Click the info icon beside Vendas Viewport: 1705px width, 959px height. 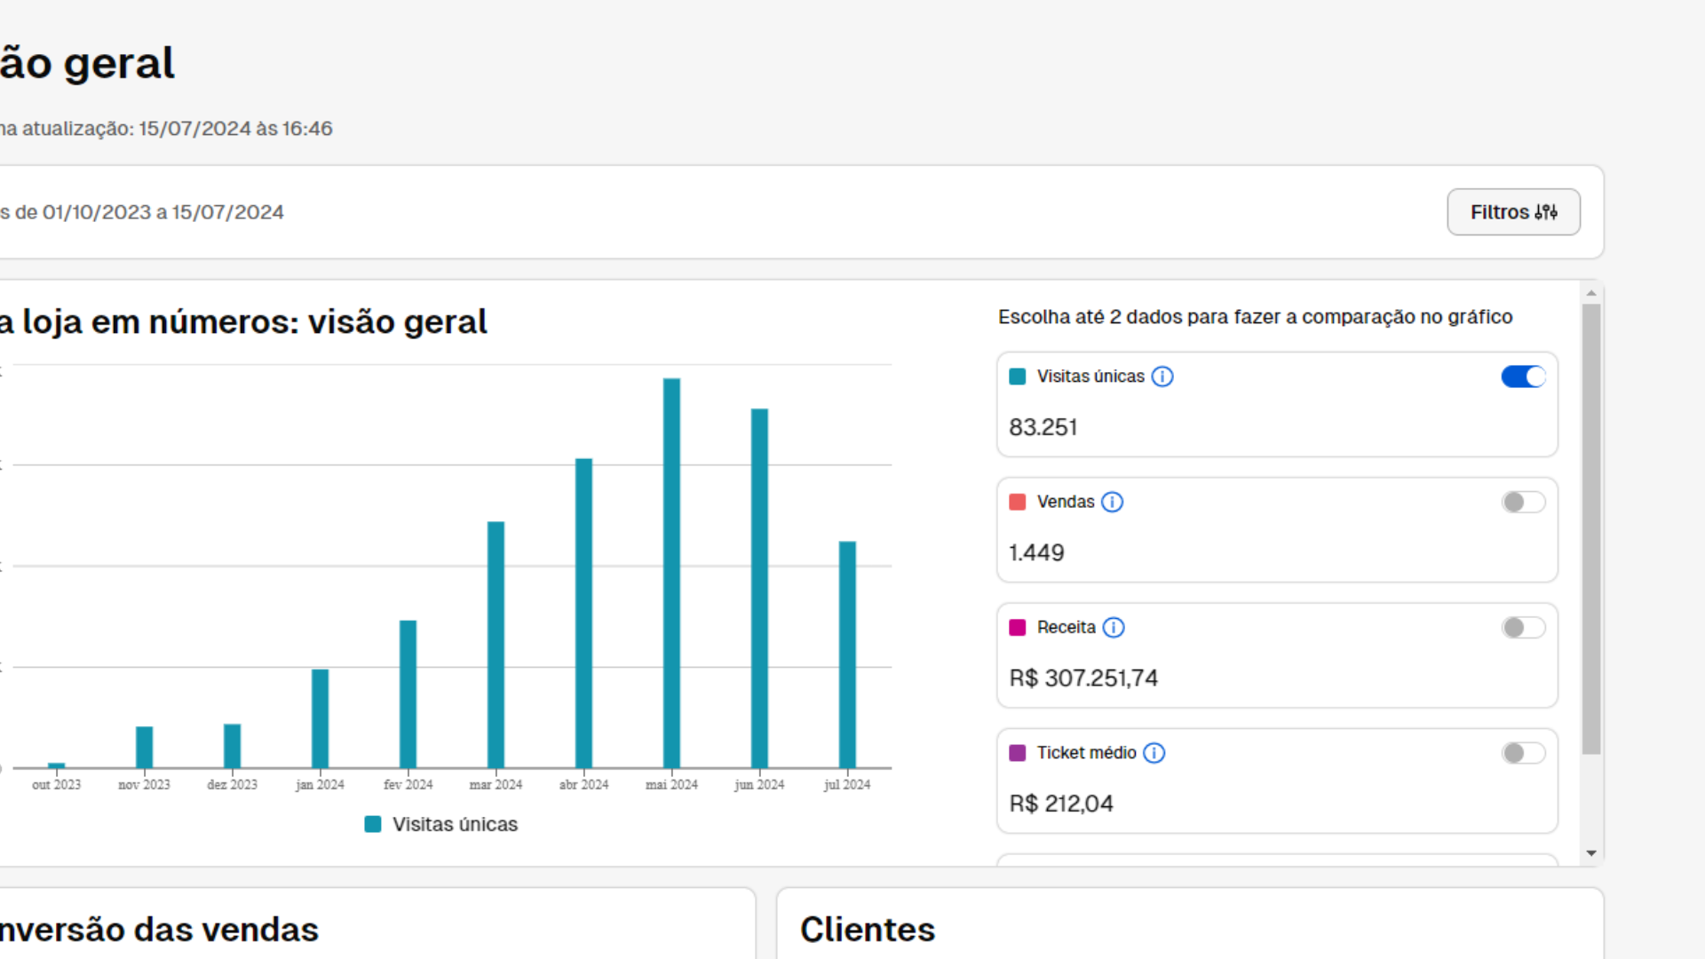click(x=1112, y=503)
